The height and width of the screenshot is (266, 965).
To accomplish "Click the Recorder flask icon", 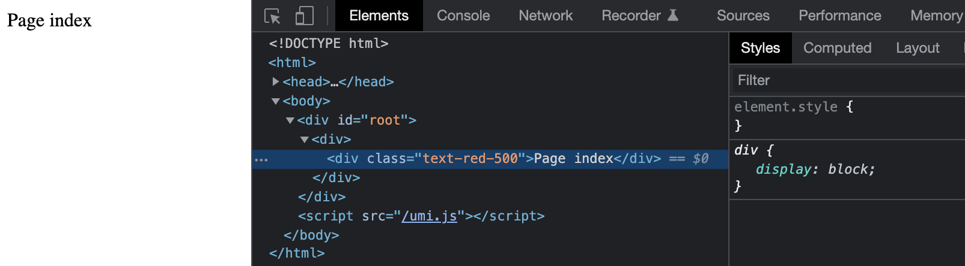I will (x=673, y=16).
